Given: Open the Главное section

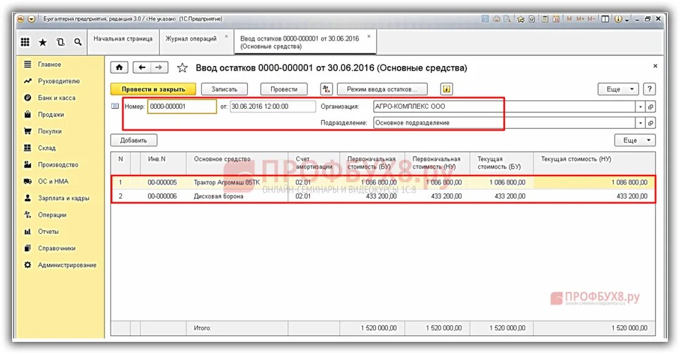Looking at the screenshot, I should point(49,64).
